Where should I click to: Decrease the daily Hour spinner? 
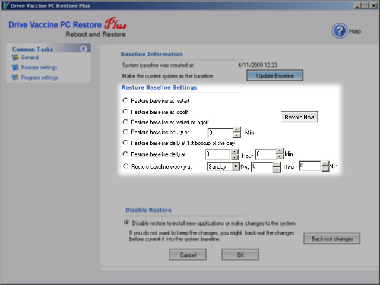pyautogui.click(x=235, y=157)
